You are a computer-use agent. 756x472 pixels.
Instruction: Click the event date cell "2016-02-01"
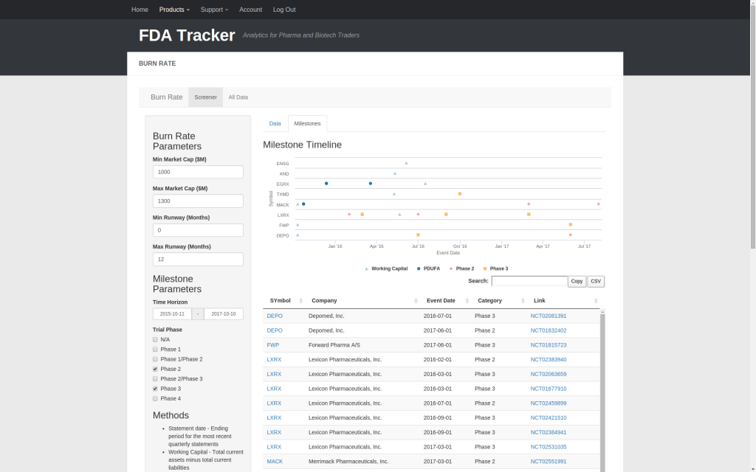click(x=438, y=360)
